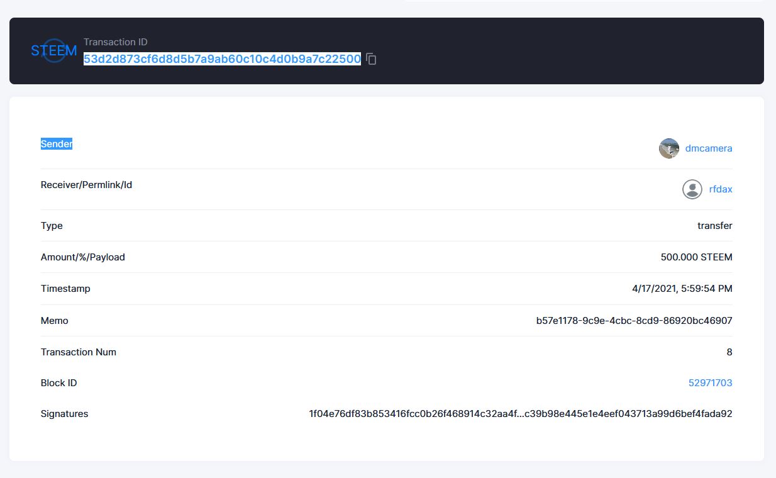Select the '4/17/2021, 5:59:54 PM' timestamp

point(682,289)
